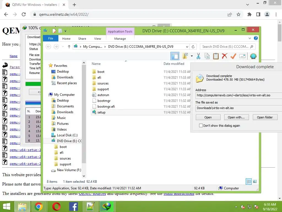Click the Cut scissors icon

click(x=198, y=56)
